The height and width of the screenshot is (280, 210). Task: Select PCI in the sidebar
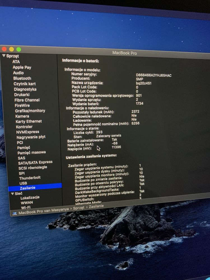pyautogui.click(x=20, y=143)
